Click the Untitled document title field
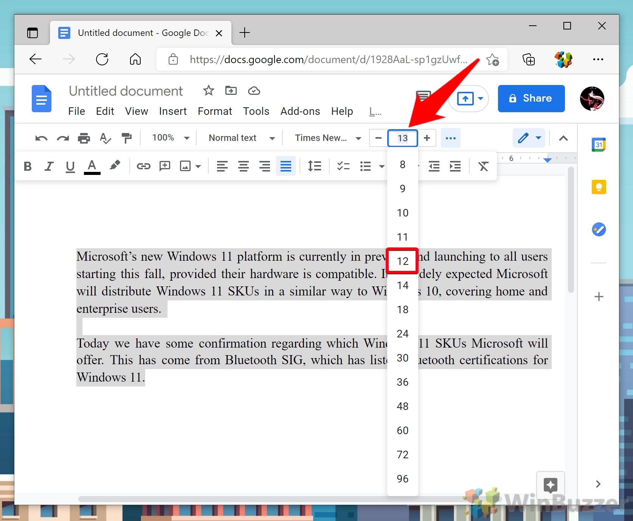The height and width of the screenshot is (521, 633). pyautogui.click(x=126, y=91)
